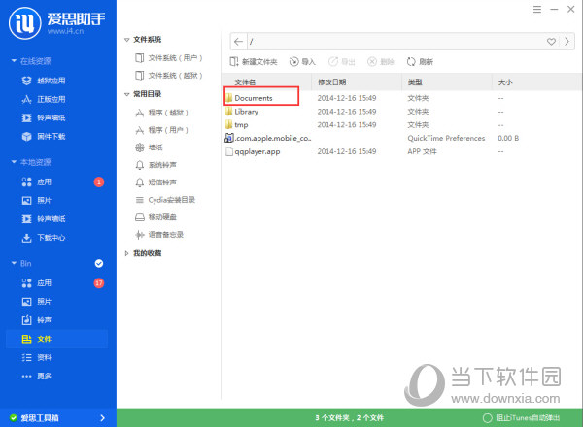Viewport: 584px width, 427px height.
Task: Open 越狱应用 in online resources
Action: [x=44, y=81]
